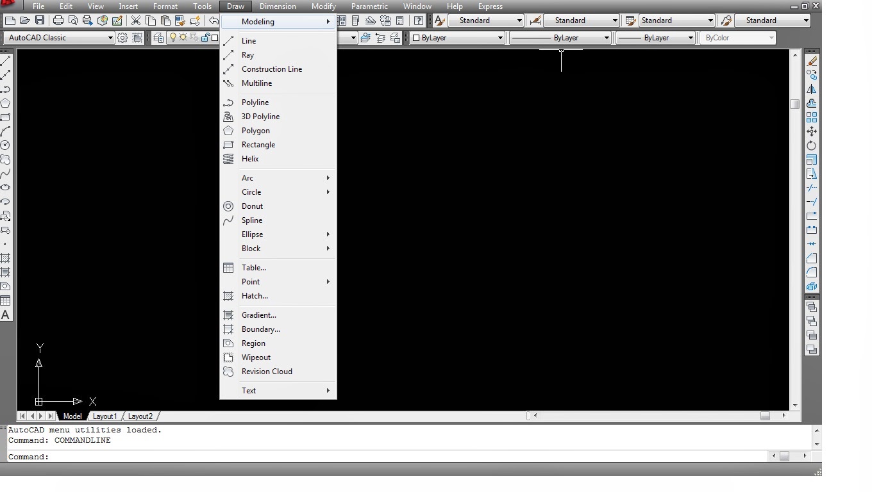Toggle layer on/off light bulb icon
This screenshot has height=492, width=872.
click(172, 38)
